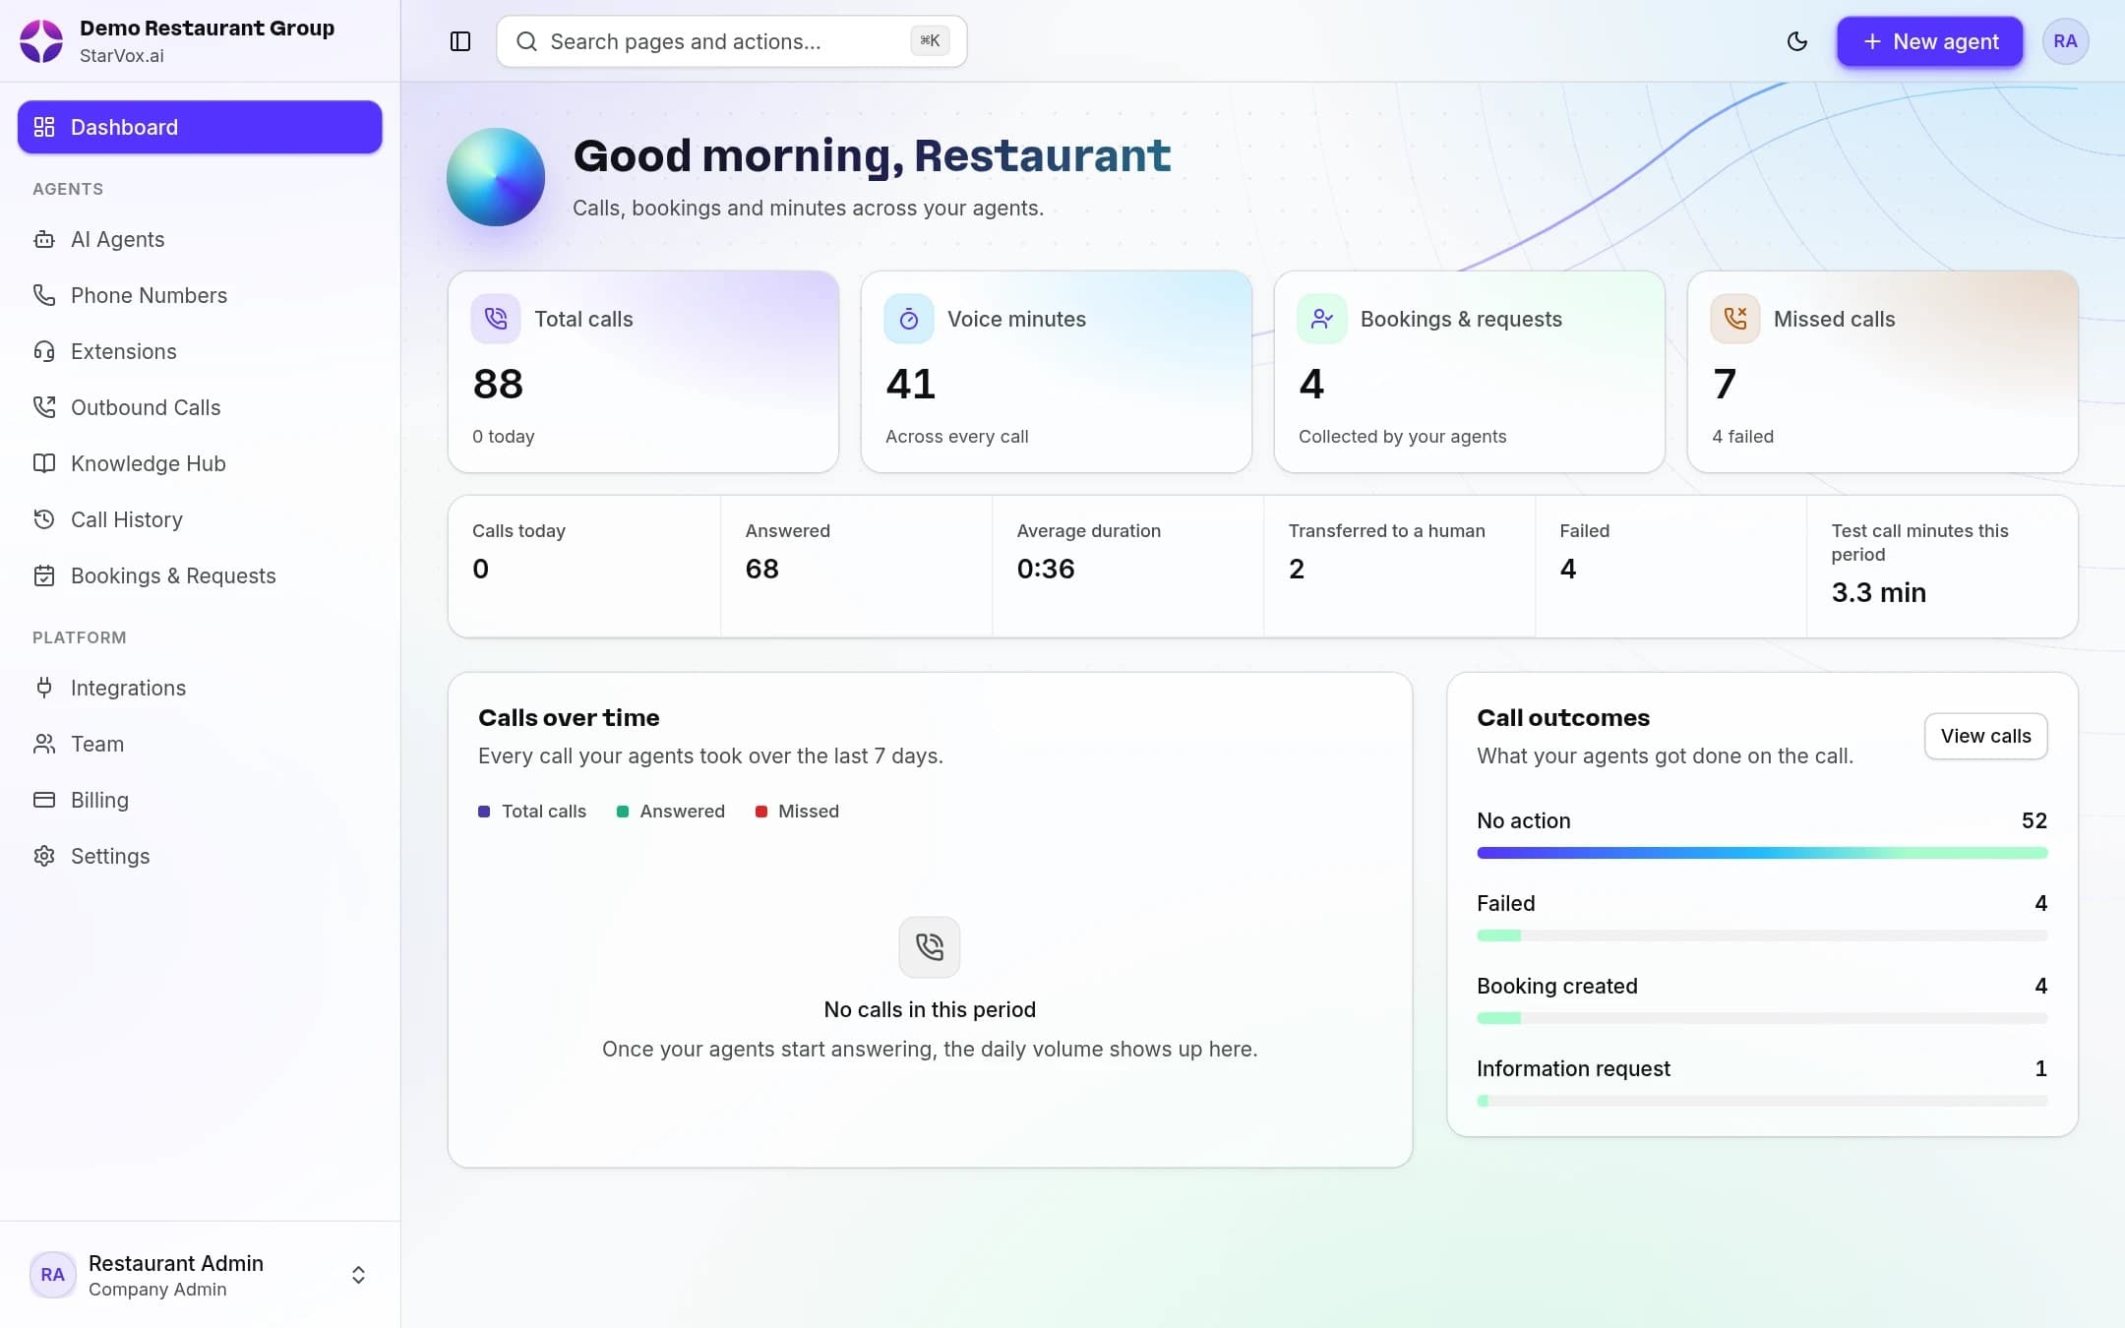Click the 'No calls in this period' text
The image size is (2125, 1328).
click(930, 1009)
